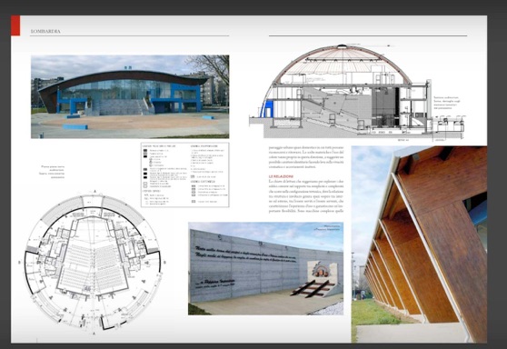Select the dome cross-section drawing

click(358, 93)
